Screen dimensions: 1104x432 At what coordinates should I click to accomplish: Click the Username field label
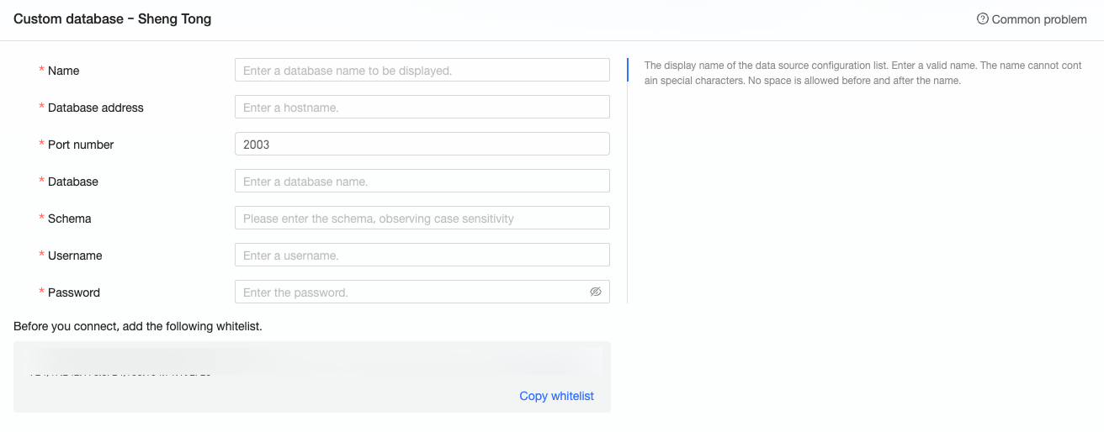(75, 256)
